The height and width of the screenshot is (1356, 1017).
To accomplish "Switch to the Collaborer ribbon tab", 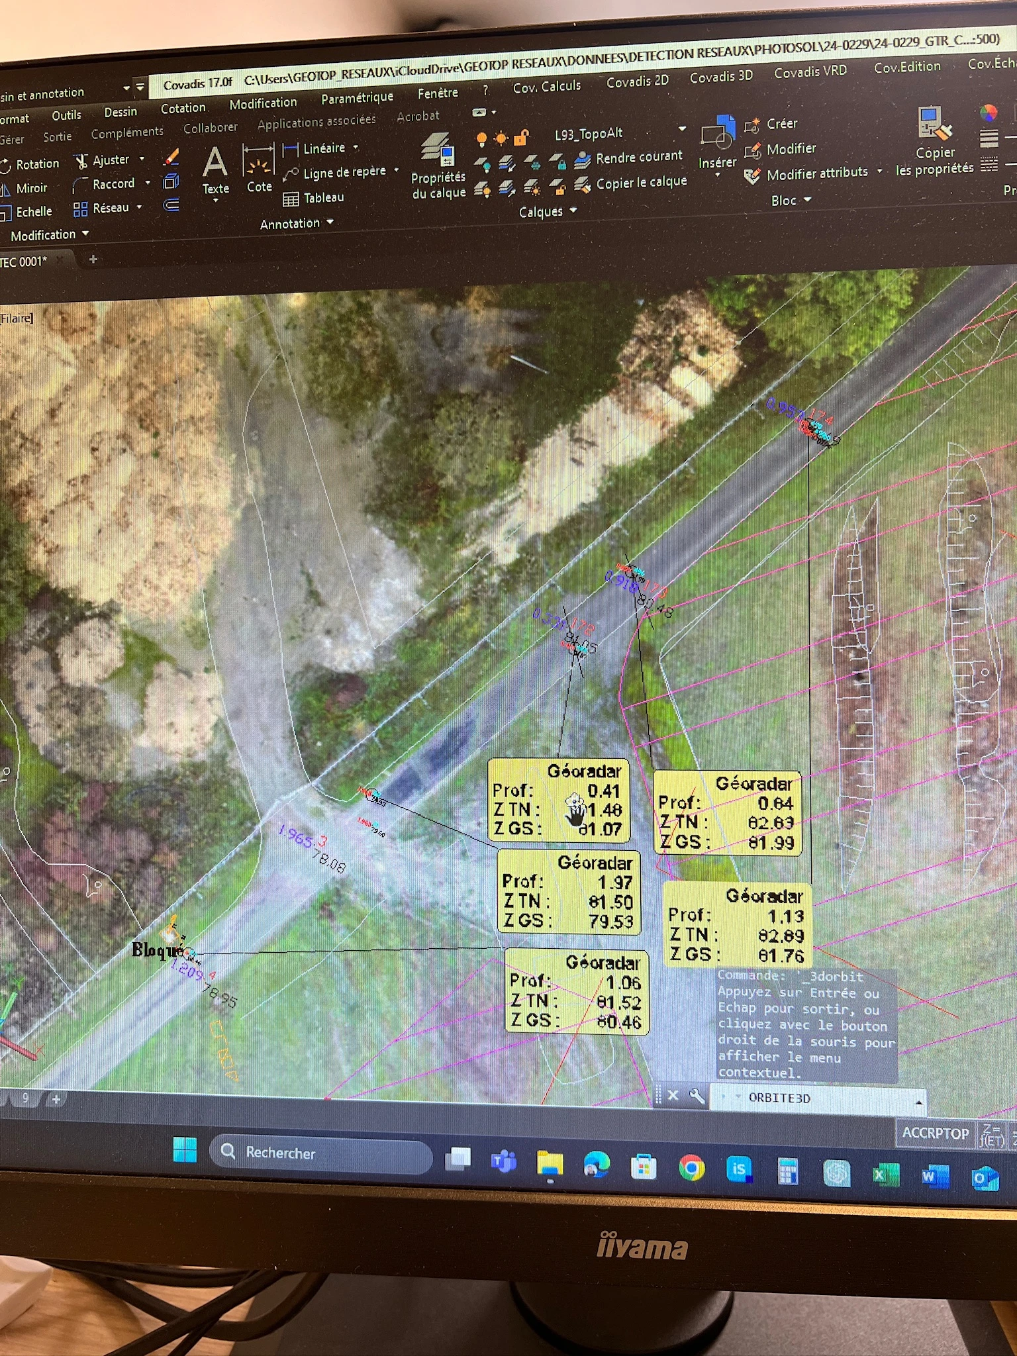I will [x=210, y=128].
